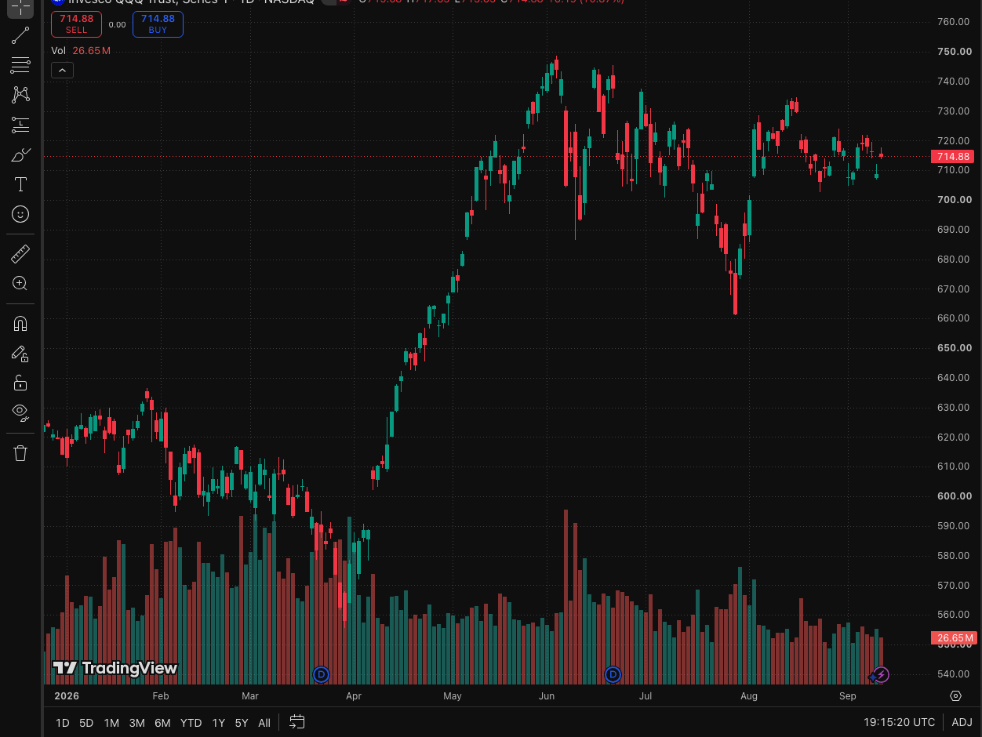Click the current price label 714.88

click(954, 157)
